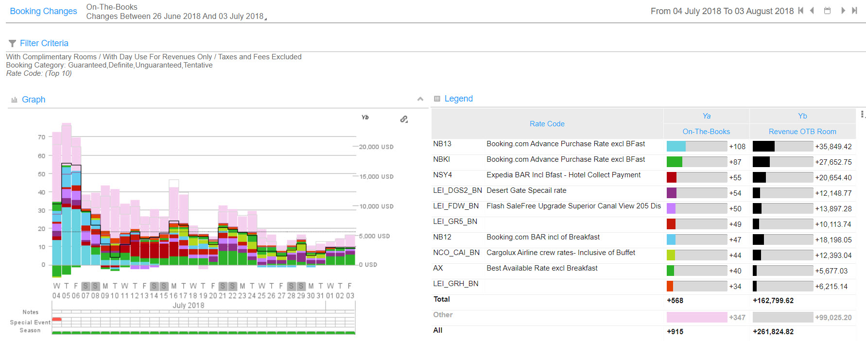The image size is (866, 341).
Task: Click the On-The-Books column header
Action: coord(706,132)
